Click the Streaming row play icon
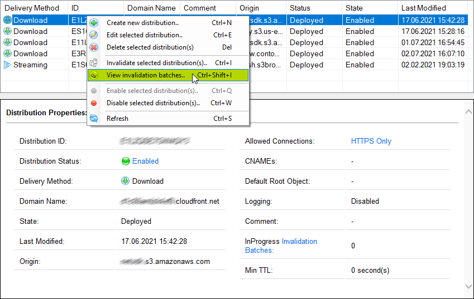This screenshot has width=474, height=299. click(8, 65)
